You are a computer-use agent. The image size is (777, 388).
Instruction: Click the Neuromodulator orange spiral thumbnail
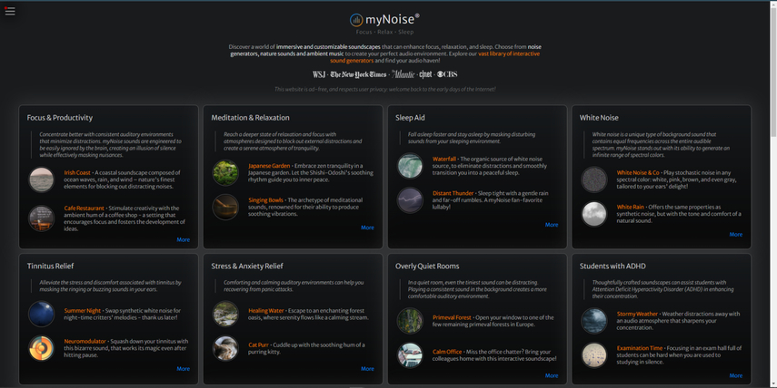click(41, 348)
